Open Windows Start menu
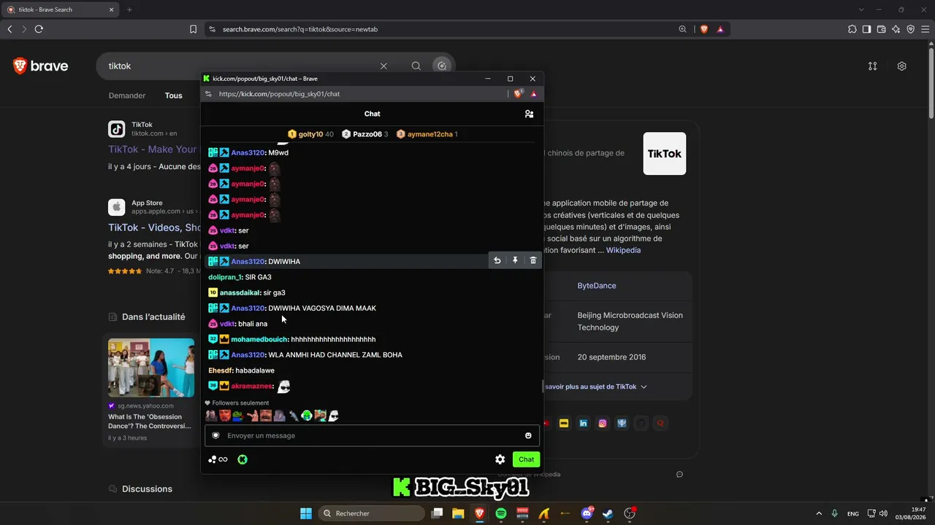This screenshot has height=525, width=935. tap(306, 513)
